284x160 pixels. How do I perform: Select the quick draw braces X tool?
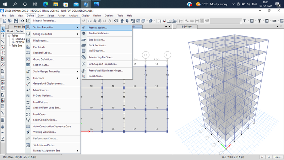3,64
